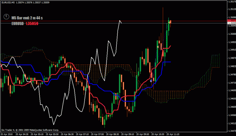Click the '20 Apr 09:10' time label
The image size is (236, 136).
point(128,134)
